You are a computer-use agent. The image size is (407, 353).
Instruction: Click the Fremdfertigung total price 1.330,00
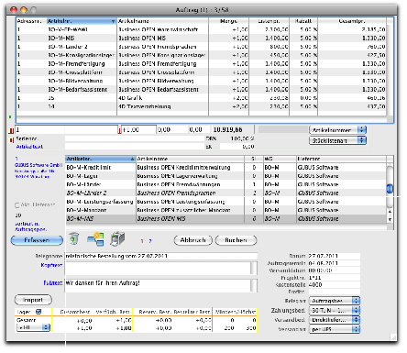click(373, 64)
